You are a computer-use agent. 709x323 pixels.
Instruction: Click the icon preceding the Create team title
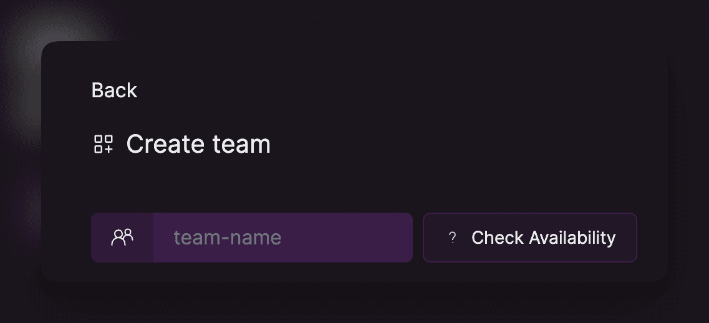(104, 144)
